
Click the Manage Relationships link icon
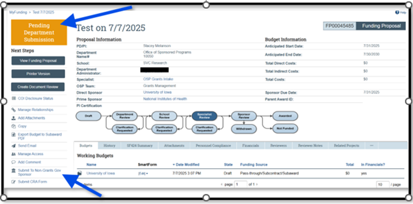pos(14,110)
